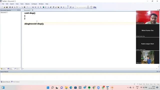Open the document tab list dropdown
This screenshot has height=90, width=160.
pos(158,10)
